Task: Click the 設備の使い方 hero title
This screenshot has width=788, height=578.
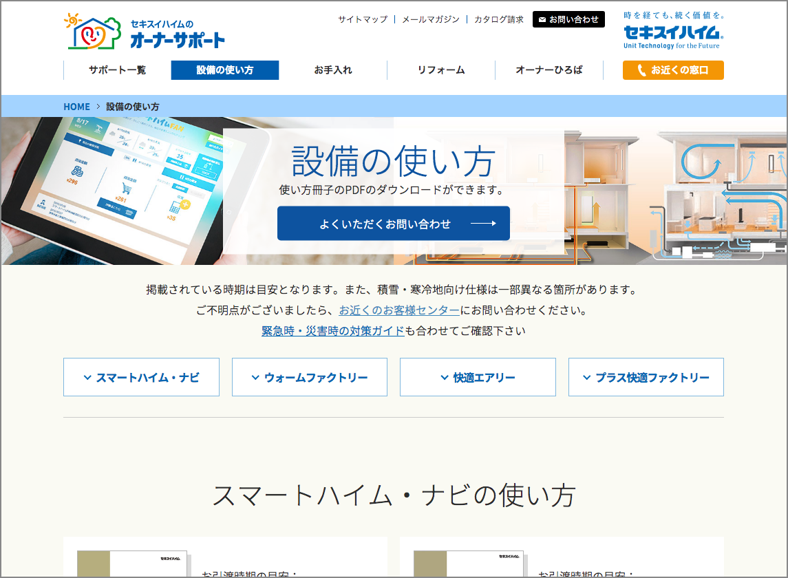Action: click(394, 161)
